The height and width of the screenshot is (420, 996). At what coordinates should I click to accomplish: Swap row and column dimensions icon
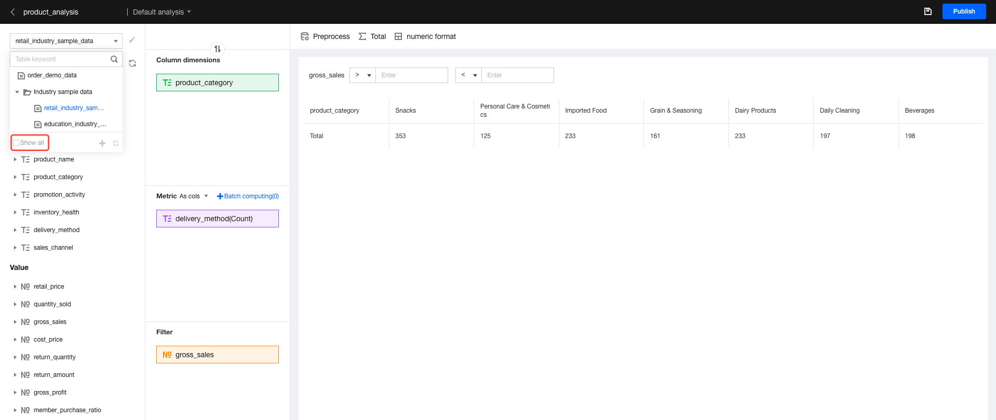click(218, 49)
